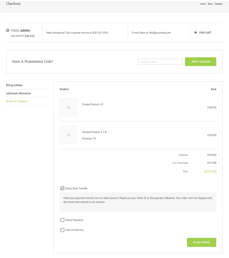Image resolution: width=229 pixels, height=258 pixels.
Task: Open the Billing Address section
Action: coord(14,85)
